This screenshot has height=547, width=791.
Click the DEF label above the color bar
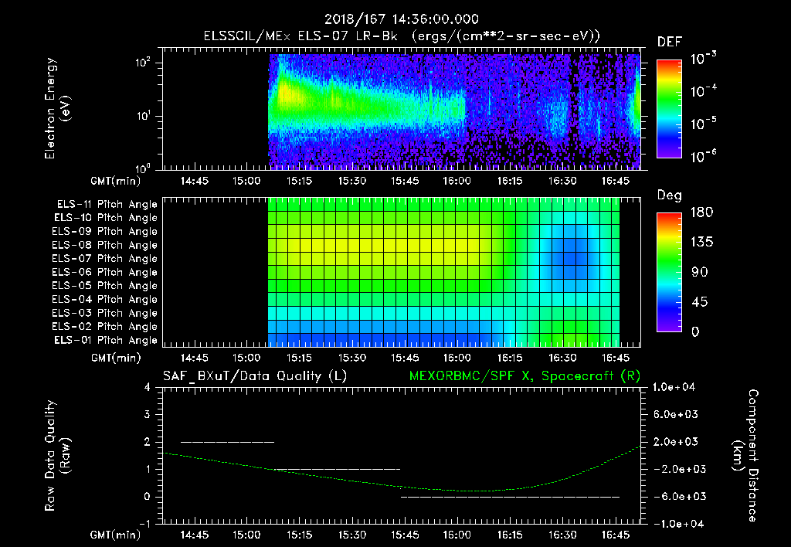pyautogui.click(x=670, y=42)
